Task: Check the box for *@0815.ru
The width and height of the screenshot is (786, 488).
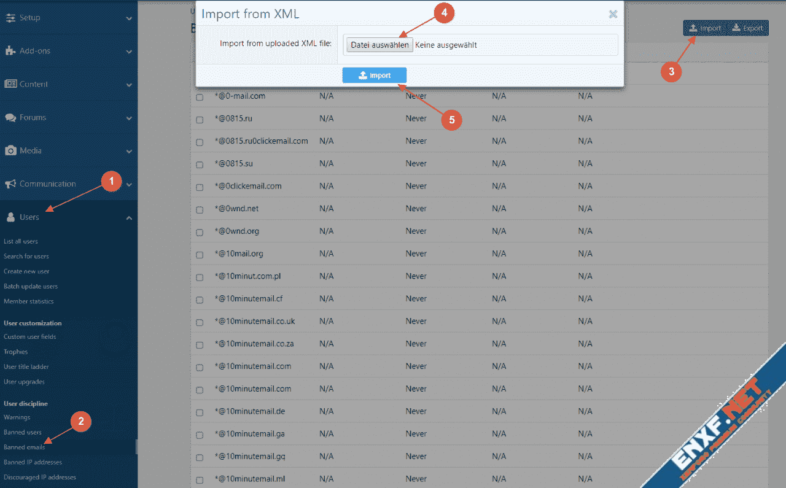Action: [x=200, y=119]
